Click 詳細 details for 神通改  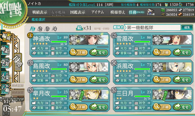78,52
